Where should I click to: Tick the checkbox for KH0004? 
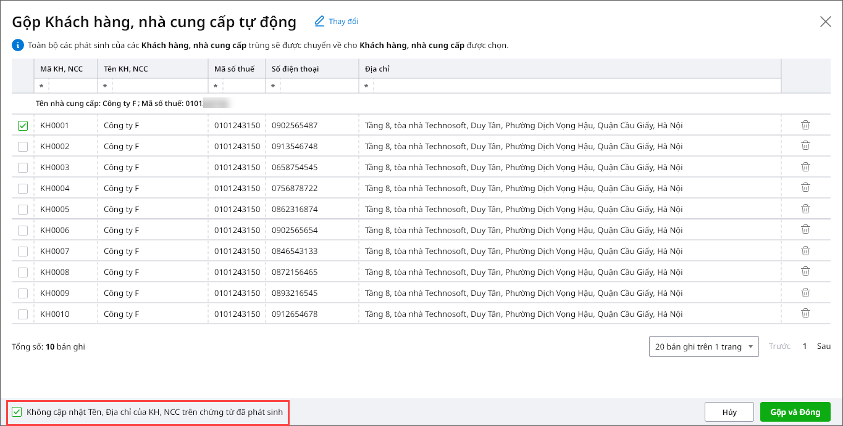click(x=23, y=189)
